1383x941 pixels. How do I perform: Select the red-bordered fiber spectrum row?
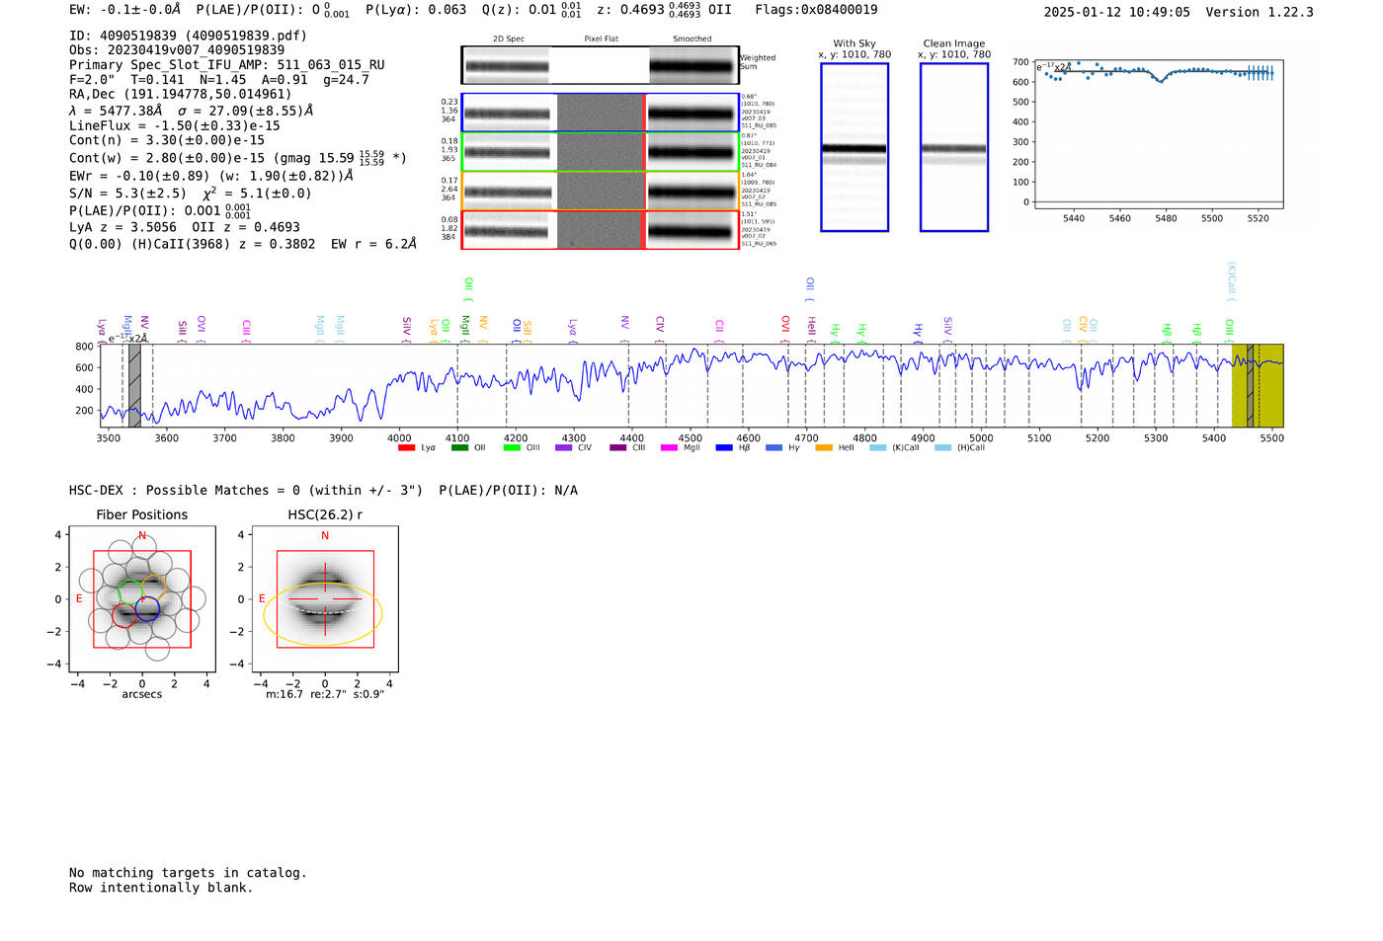point(600,230)
